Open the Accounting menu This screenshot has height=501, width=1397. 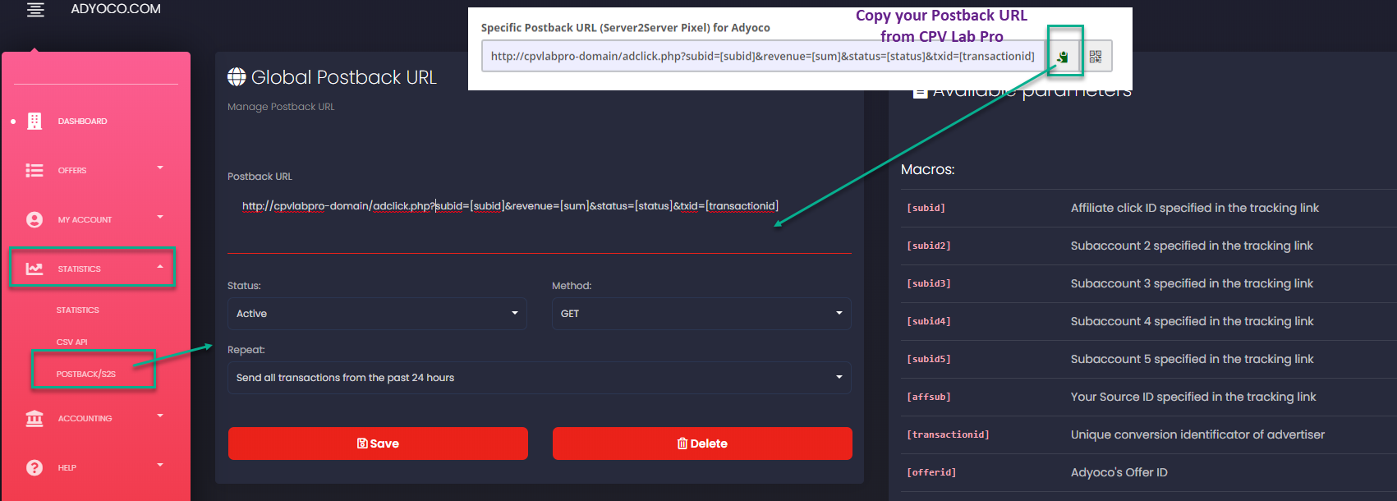tap(85, 419)
